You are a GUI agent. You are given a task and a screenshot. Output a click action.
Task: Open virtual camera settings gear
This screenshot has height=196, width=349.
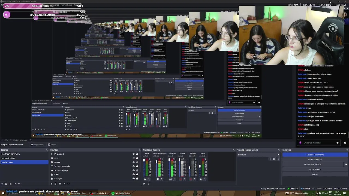pos(346,164)
